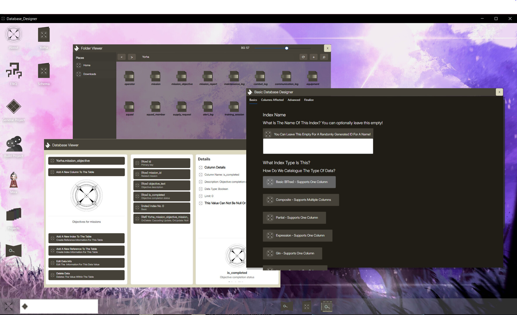This screenshot has height=315, width=517.
Task: Select Composite - Supports Multiple Columns index type
Action: click(301, 200)
